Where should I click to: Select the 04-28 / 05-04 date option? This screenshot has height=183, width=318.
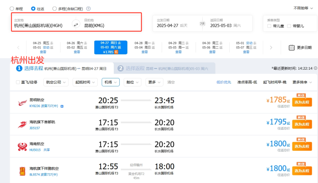144,47
